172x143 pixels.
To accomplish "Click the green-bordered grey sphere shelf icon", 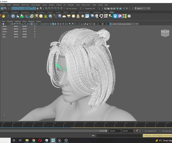I will [32, 16].
